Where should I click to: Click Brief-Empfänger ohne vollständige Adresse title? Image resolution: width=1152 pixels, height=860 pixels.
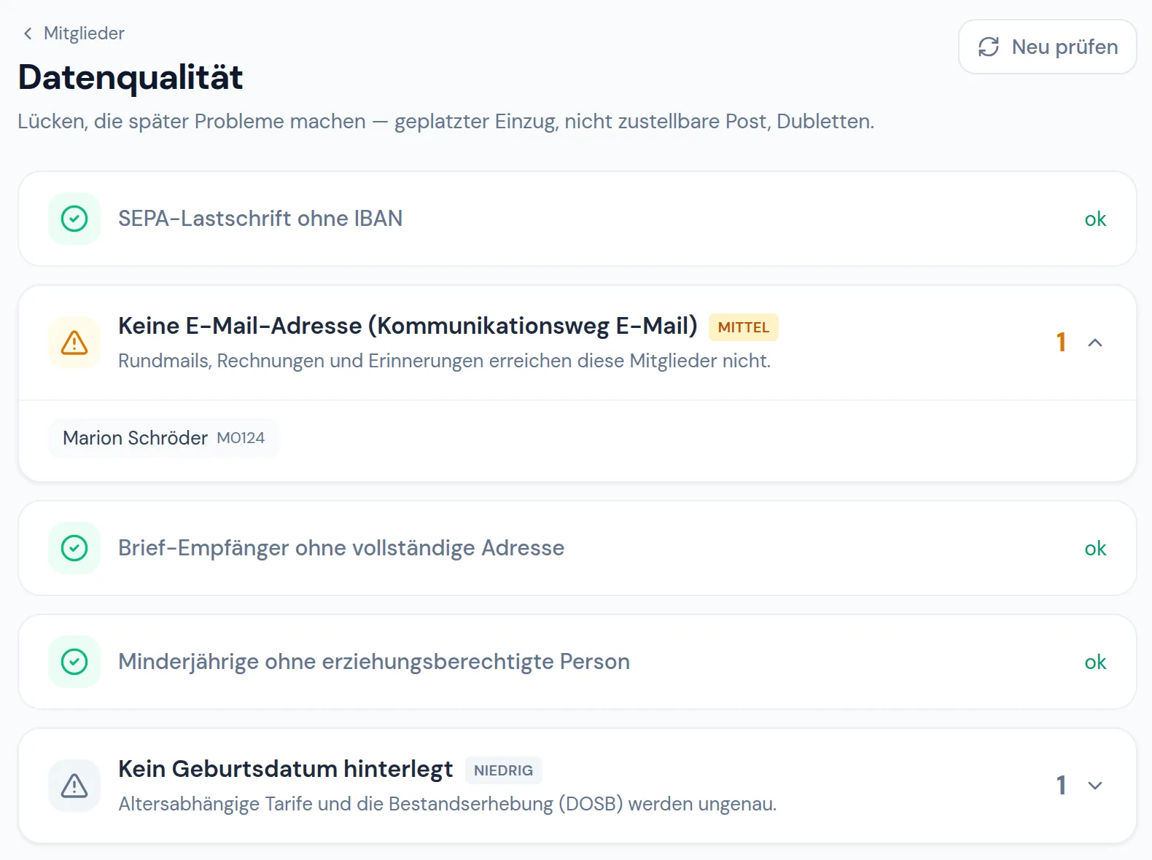tap(341, 548)
